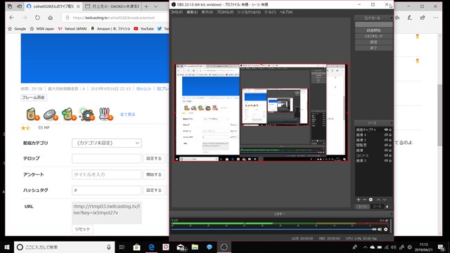Click the ハッシュタグ input field
Screen dimensions: 450x253
coord(107,190)
